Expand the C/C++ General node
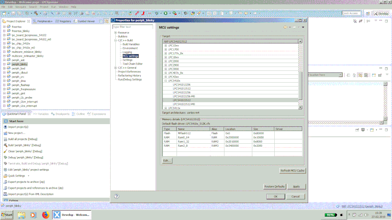The width and height of the screenshot is (392, 220). point(115,68)
